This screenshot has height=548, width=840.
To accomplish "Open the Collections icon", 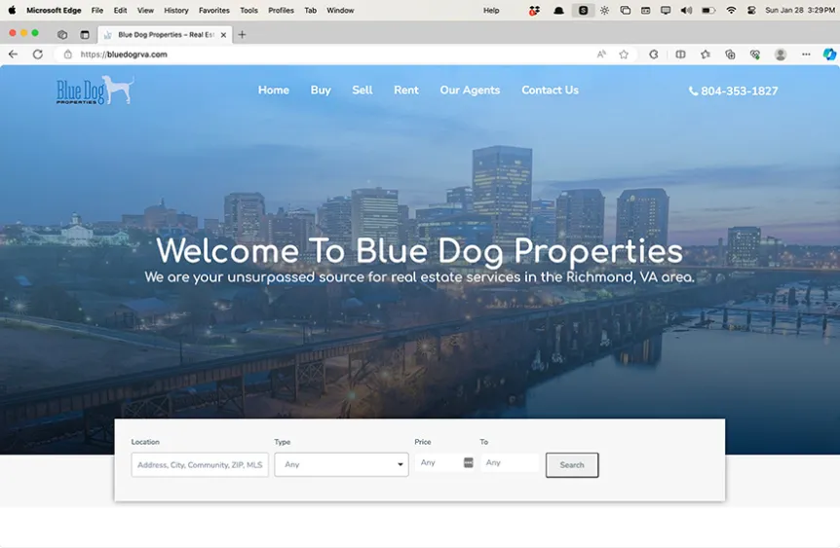I will tap(730, 55).
